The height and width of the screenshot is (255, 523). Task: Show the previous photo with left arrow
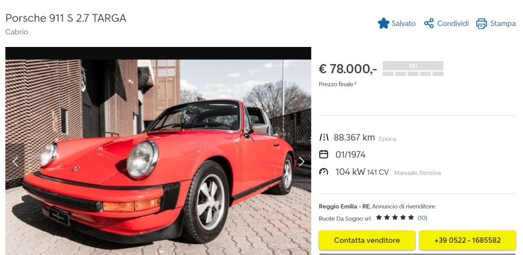click(x=15, y=162)
